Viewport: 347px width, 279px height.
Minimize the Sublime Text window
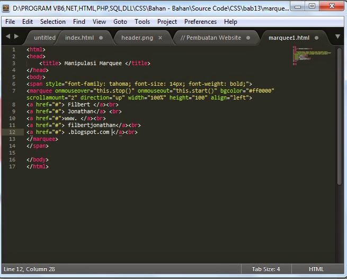tap(298, 6)
